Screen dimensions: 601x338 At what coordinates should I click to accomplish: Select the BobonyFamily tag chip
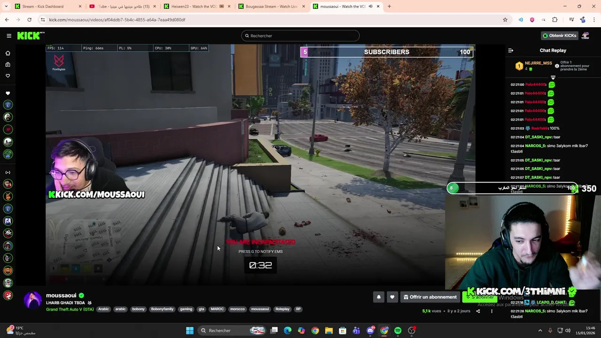pyautogui.click(x=162, y=309)
